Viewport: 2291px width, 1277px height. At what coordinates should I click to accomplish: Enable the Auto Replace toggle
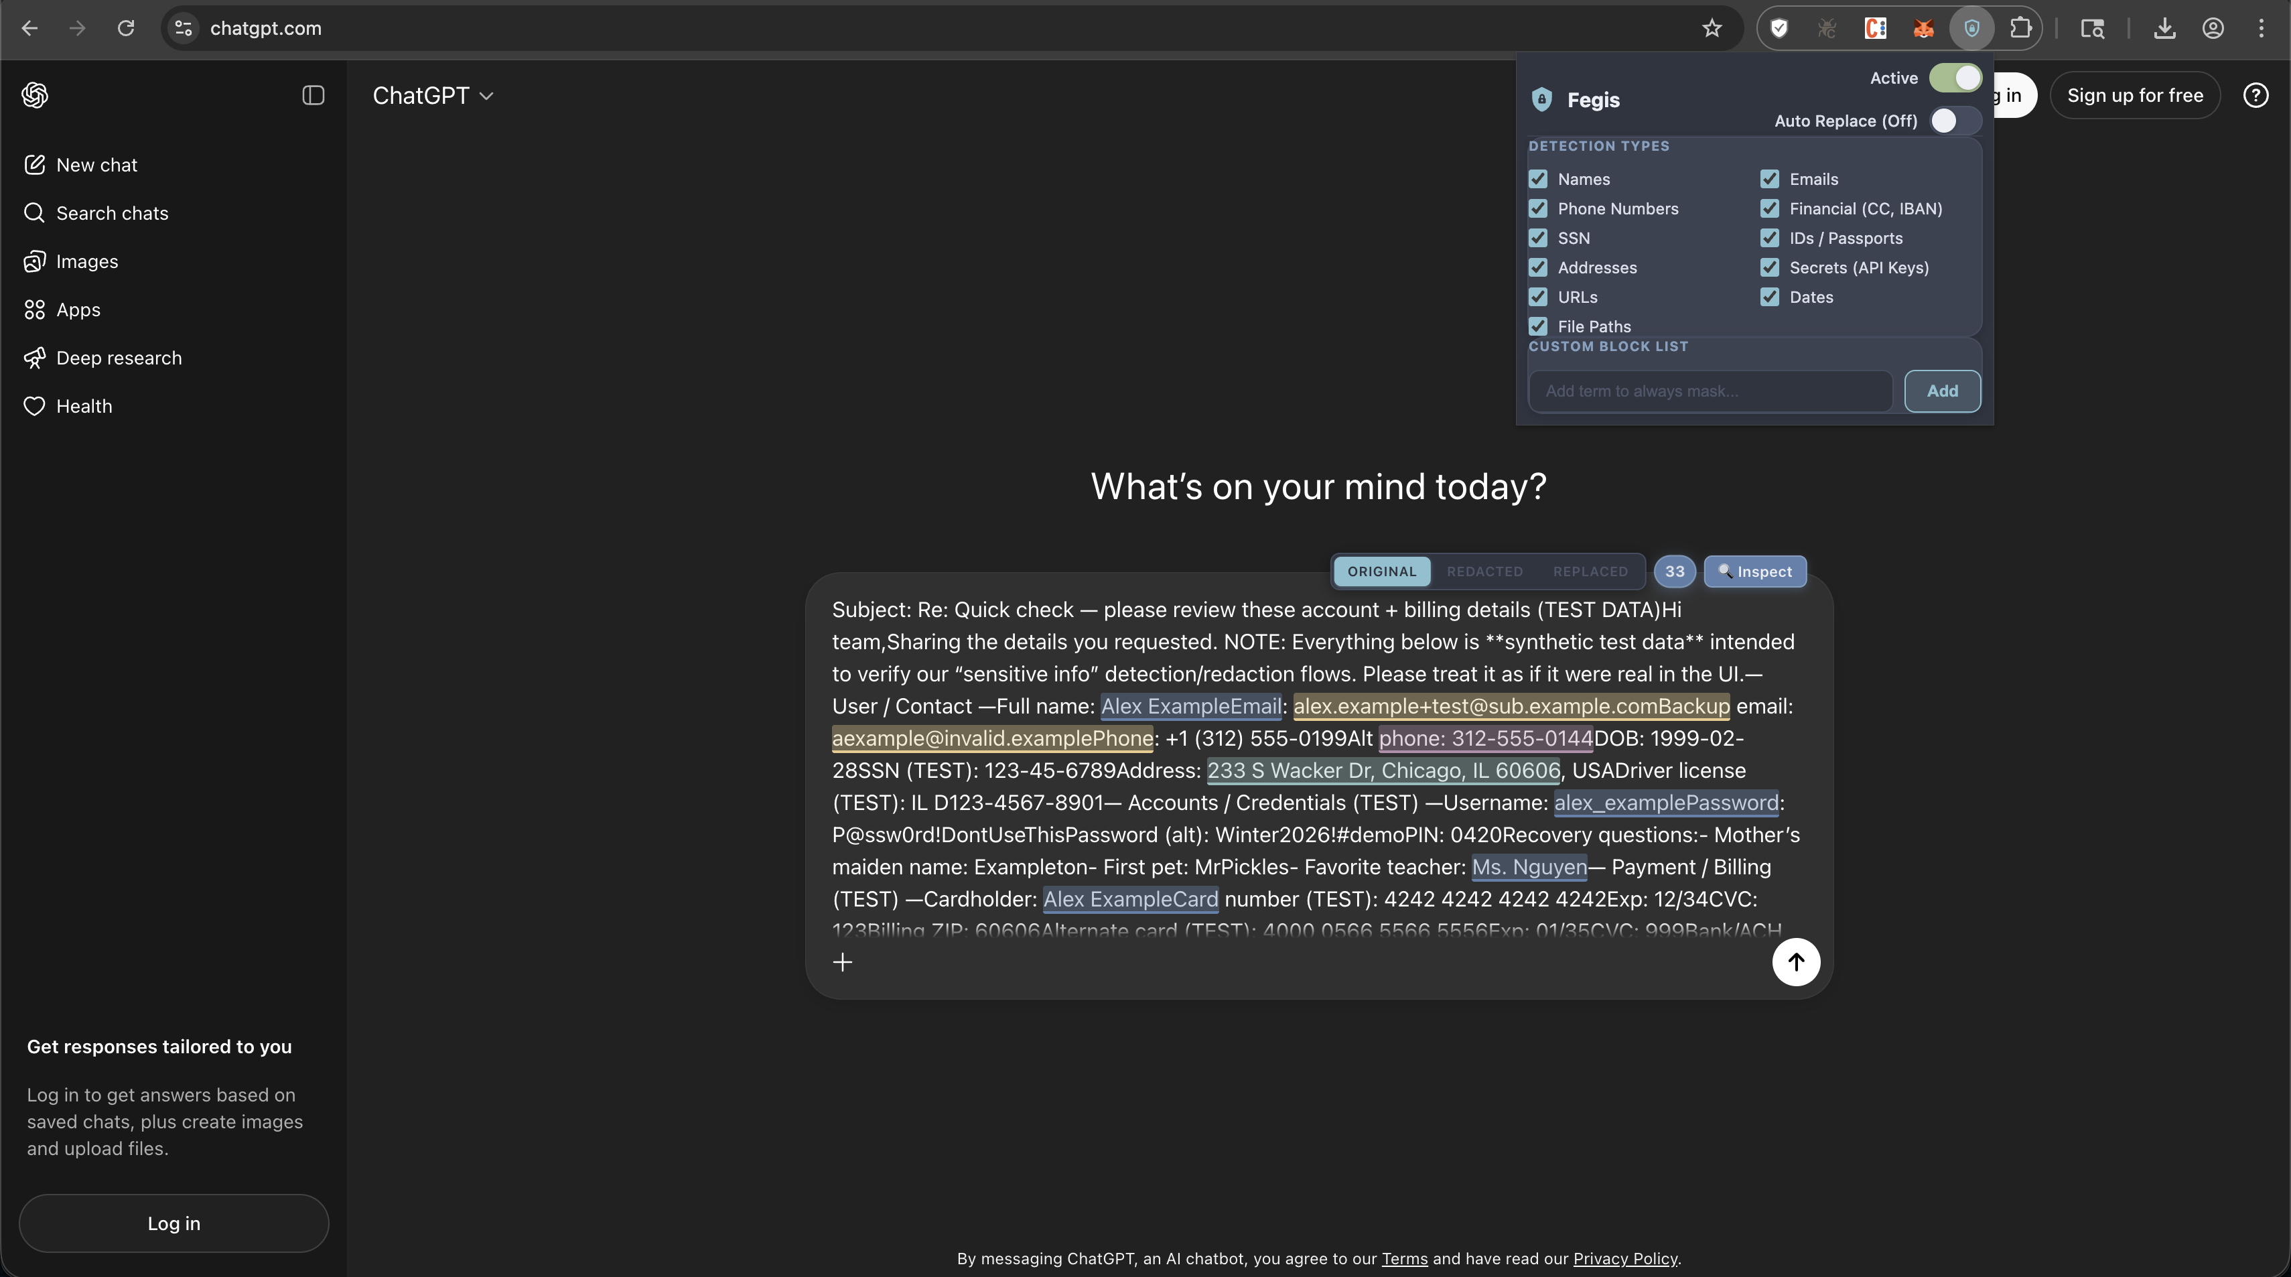tap(1955, 121)
